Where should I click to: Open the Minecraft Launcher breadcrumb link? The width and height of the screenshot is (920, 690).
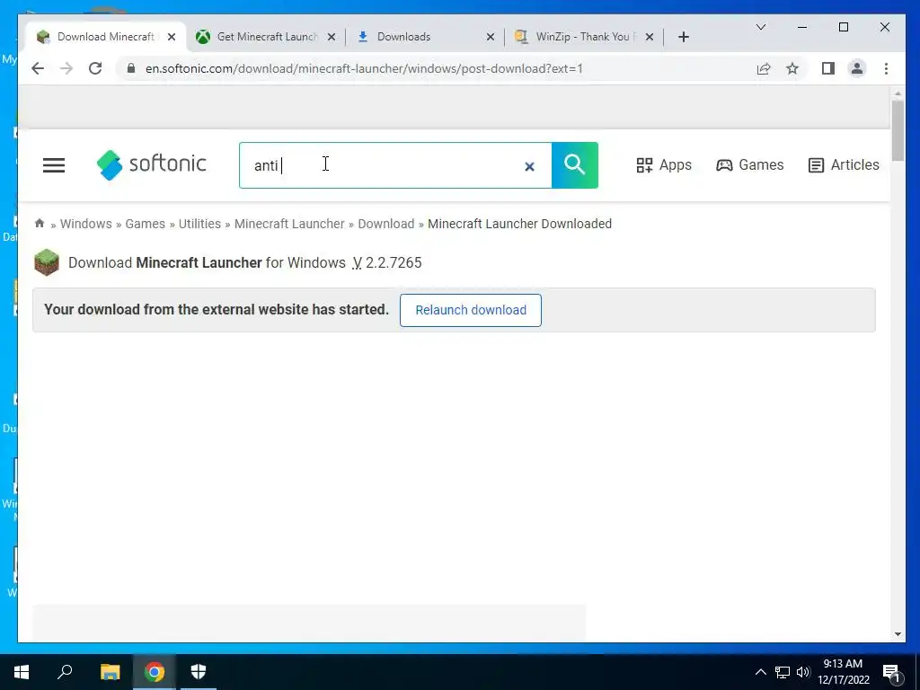(289, 224)
